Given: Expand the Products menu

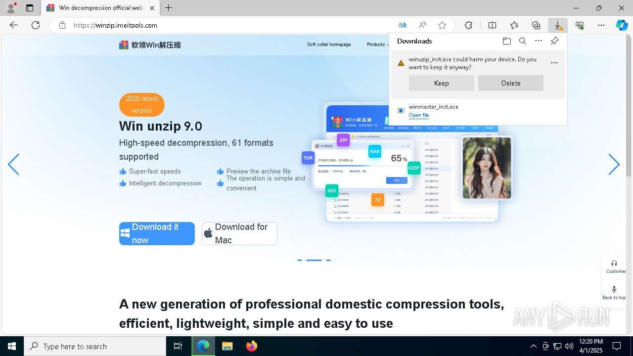Looking at the screenshot, I should (x=377, y=44).
